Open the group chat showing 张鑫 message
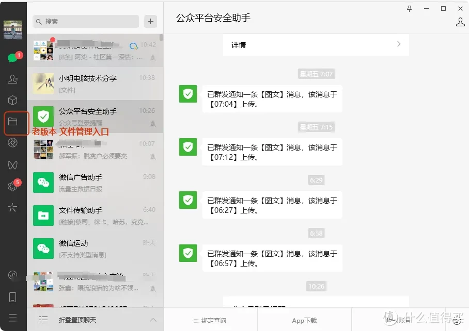 (x=95, y=282)
